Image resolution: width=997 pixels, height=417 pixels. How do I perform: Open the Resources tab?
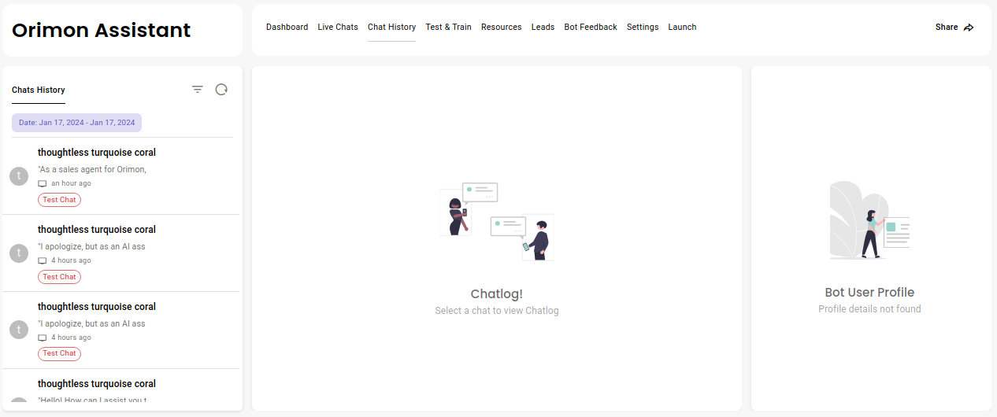[501, 28]
